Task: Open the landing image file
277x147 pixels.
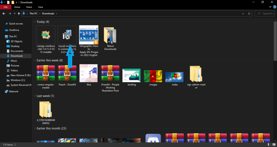Action: (132, 76)
